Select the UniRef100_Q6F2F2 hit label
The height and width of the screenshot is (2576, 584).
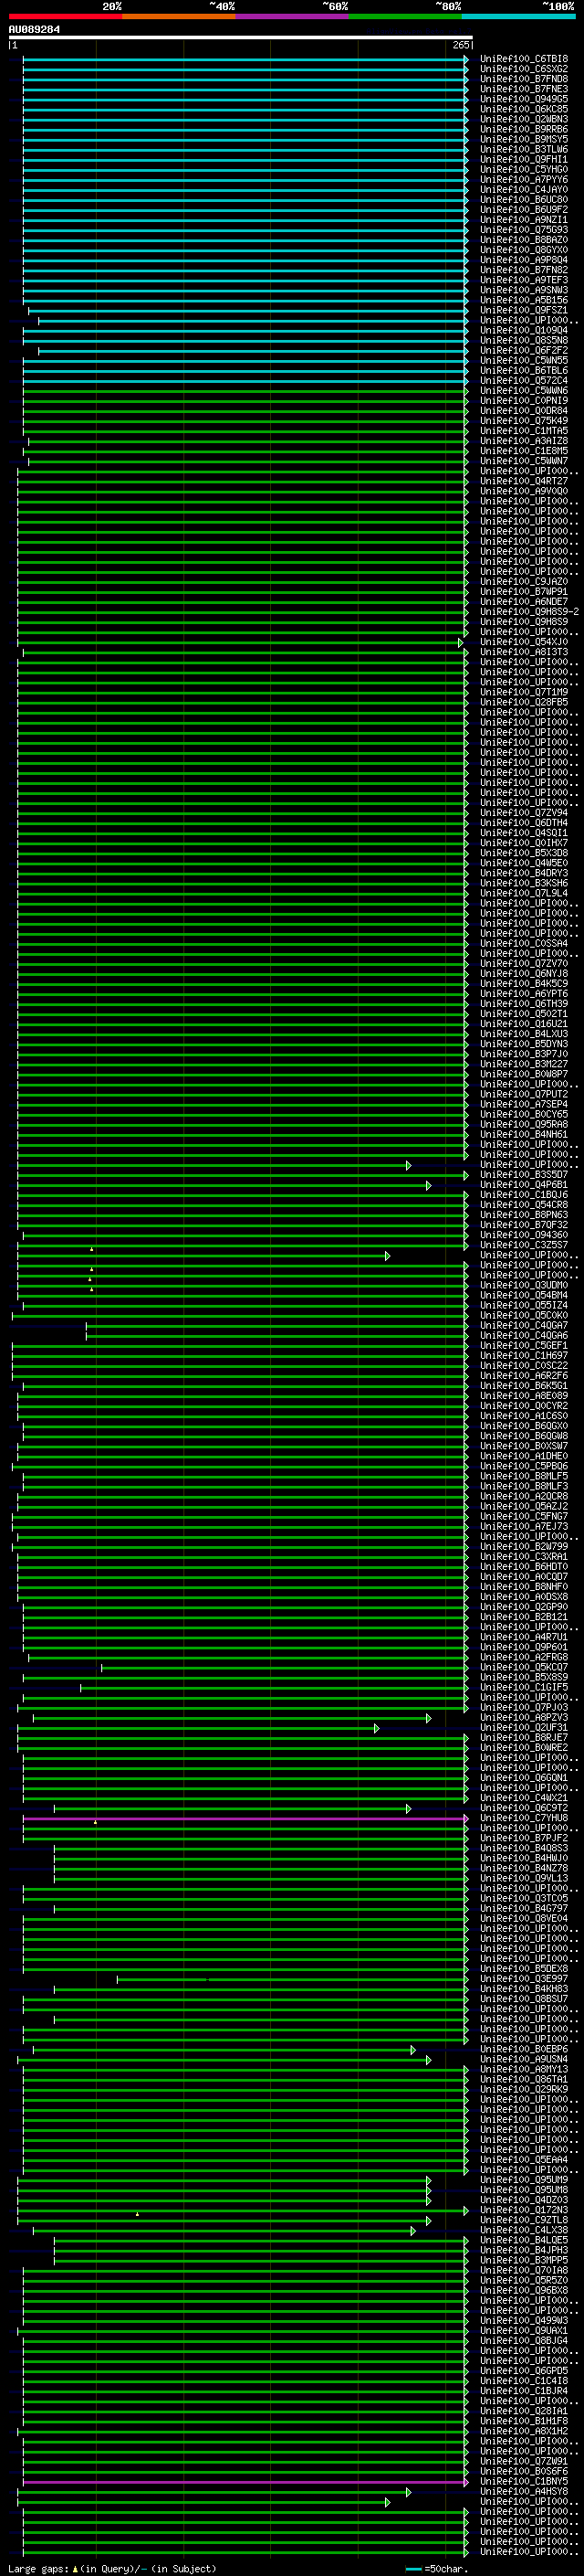pyautogui.click(x=524, y=350)
